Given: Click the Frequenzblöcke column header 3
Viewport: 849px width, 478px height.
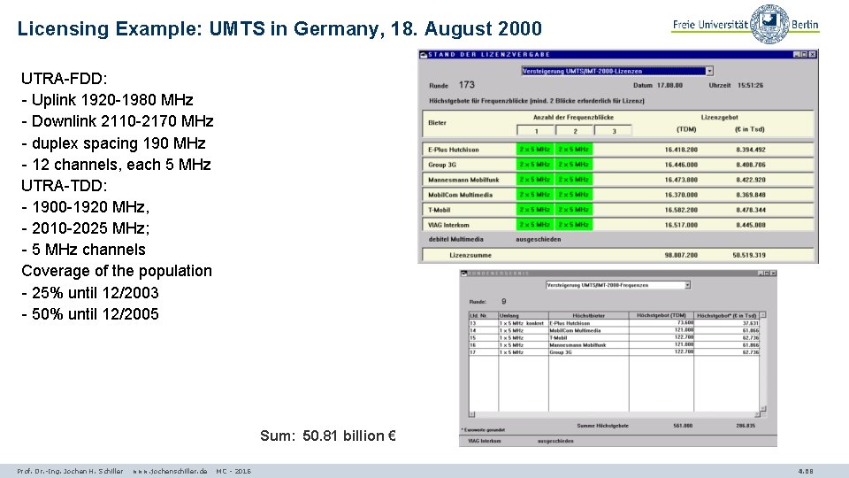Looking at the screenshot, I should [x=614, y=131].
